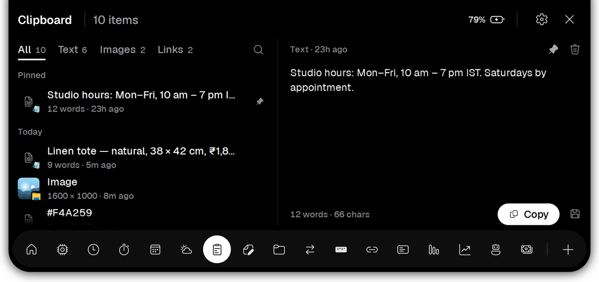
Task: Open the stopwatch timer widget
Action: click(x=124, y=250)
